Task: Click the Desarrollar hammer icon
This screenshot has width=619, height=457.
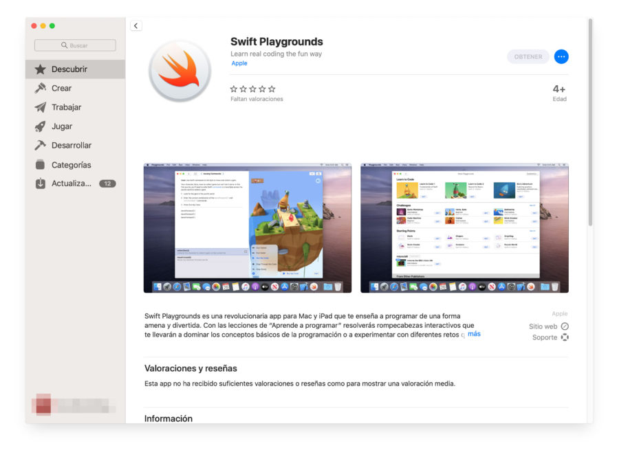Action: click(x=39, y=145)
